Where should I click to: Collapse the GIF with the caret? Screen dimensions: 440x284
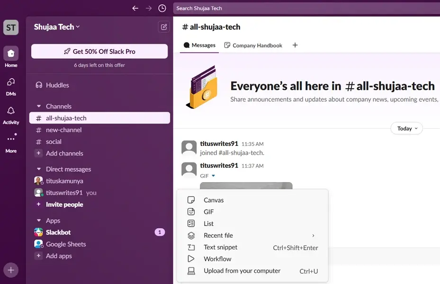(x=213, y=176)
